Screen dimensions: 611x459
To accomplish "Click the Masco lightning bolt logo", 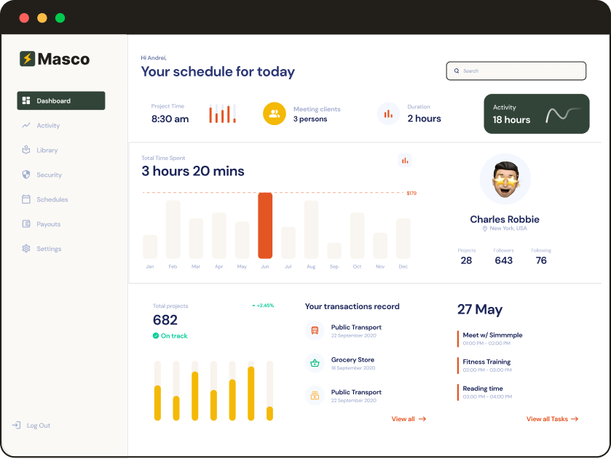I will pyautogui.click(x=27, y=59).
